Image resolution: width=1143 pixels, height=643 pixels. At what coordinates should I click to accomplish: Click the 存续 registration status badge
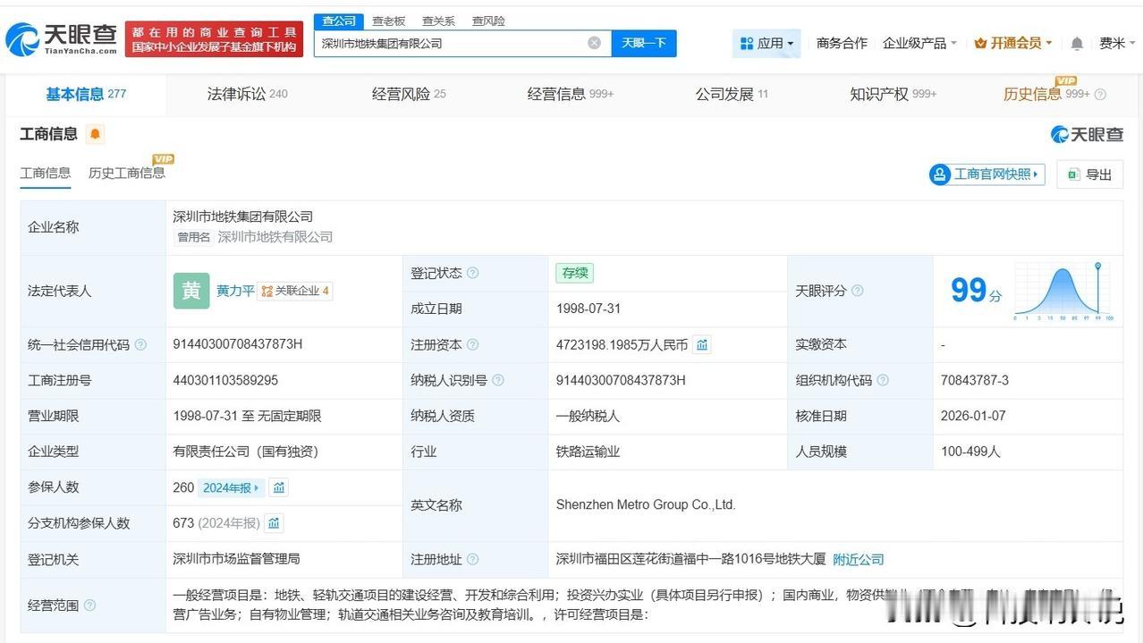574,273
